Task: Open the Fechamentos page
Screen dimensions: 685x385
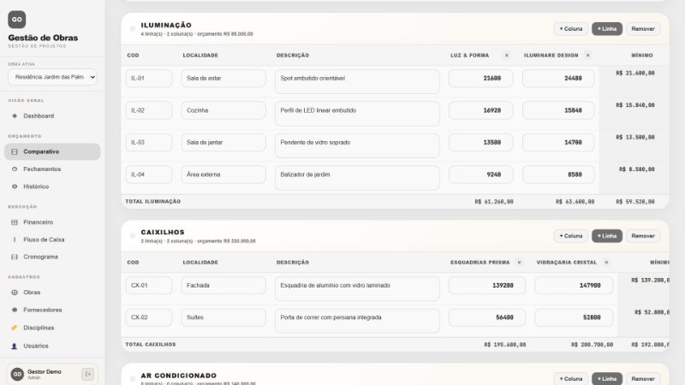Action: pyautogui.click(x=52, y=169)
